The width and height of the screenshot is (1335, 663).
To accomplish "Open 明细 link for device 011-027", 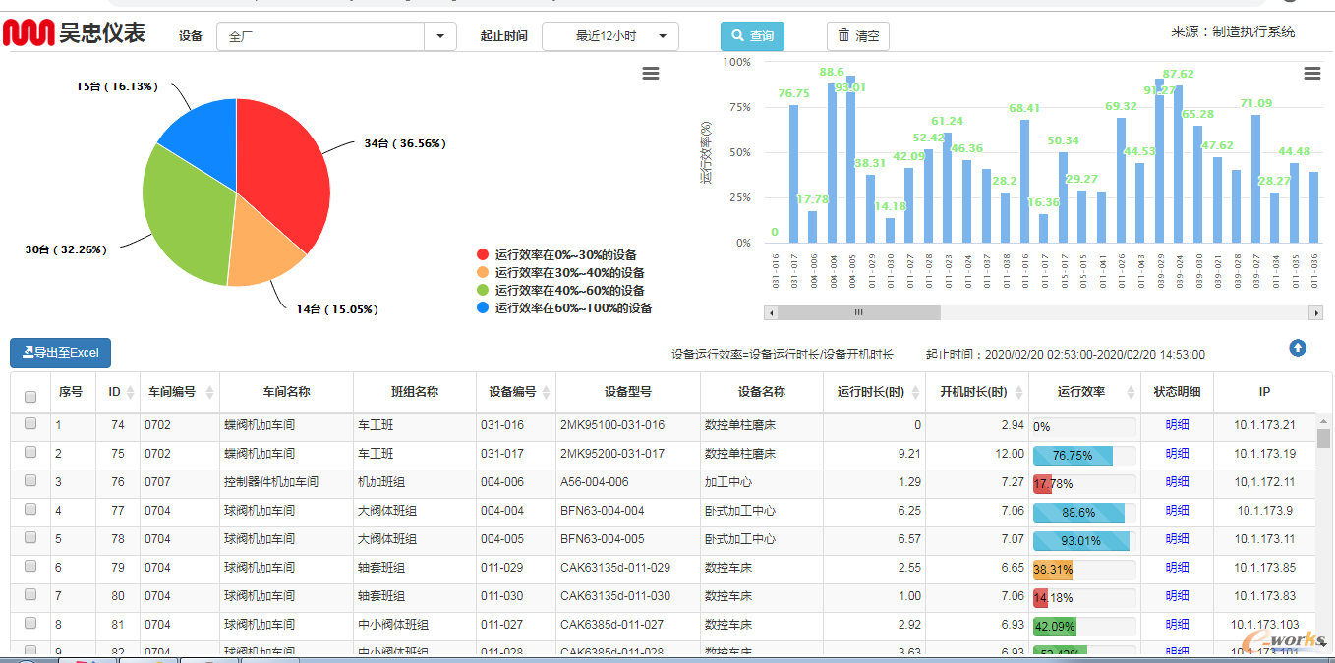I will pos(1177,625).
